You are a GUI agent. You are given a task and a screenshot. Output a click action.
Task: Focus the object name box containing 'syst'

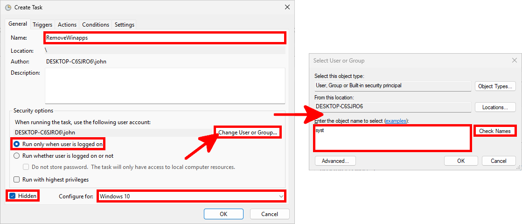point(392,138)
